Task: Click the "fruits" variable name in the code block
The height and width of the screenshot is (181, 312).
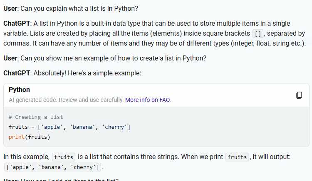Action: tap(18, 127)
